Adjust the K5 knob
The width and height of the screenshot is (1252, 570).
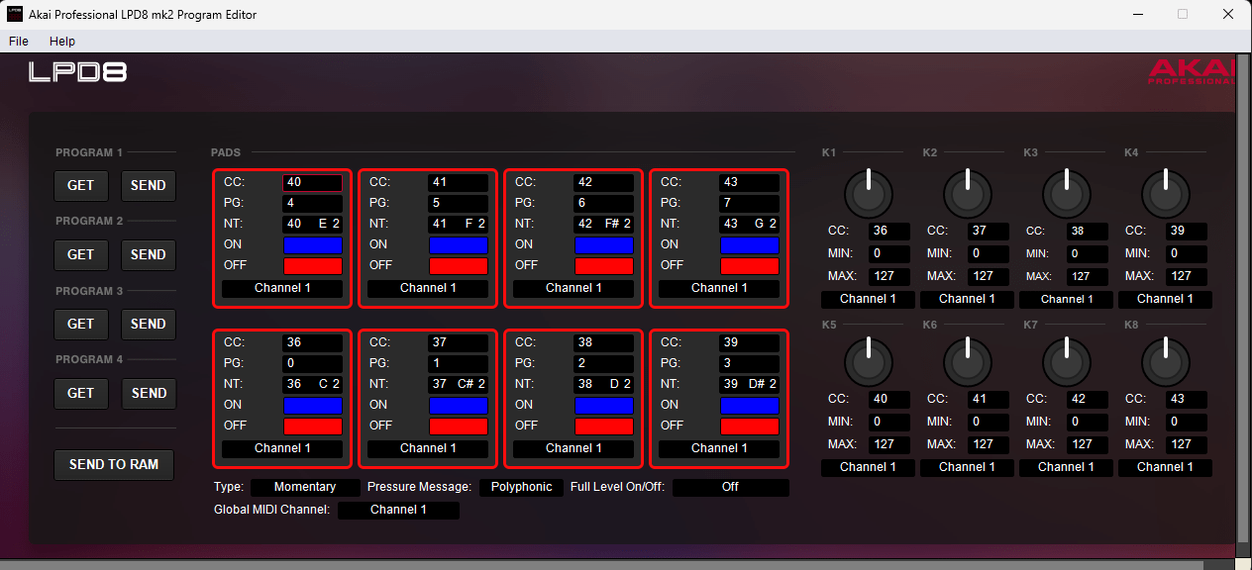coord(868,361)
